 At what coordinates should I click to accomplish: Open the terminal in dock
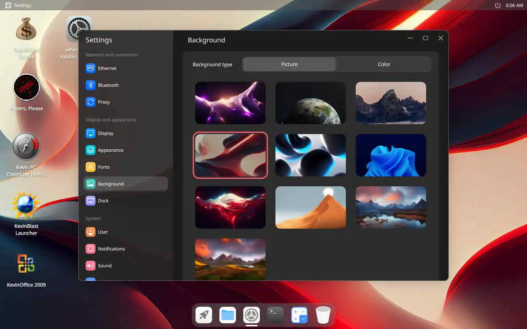click(x=275, y=315)
